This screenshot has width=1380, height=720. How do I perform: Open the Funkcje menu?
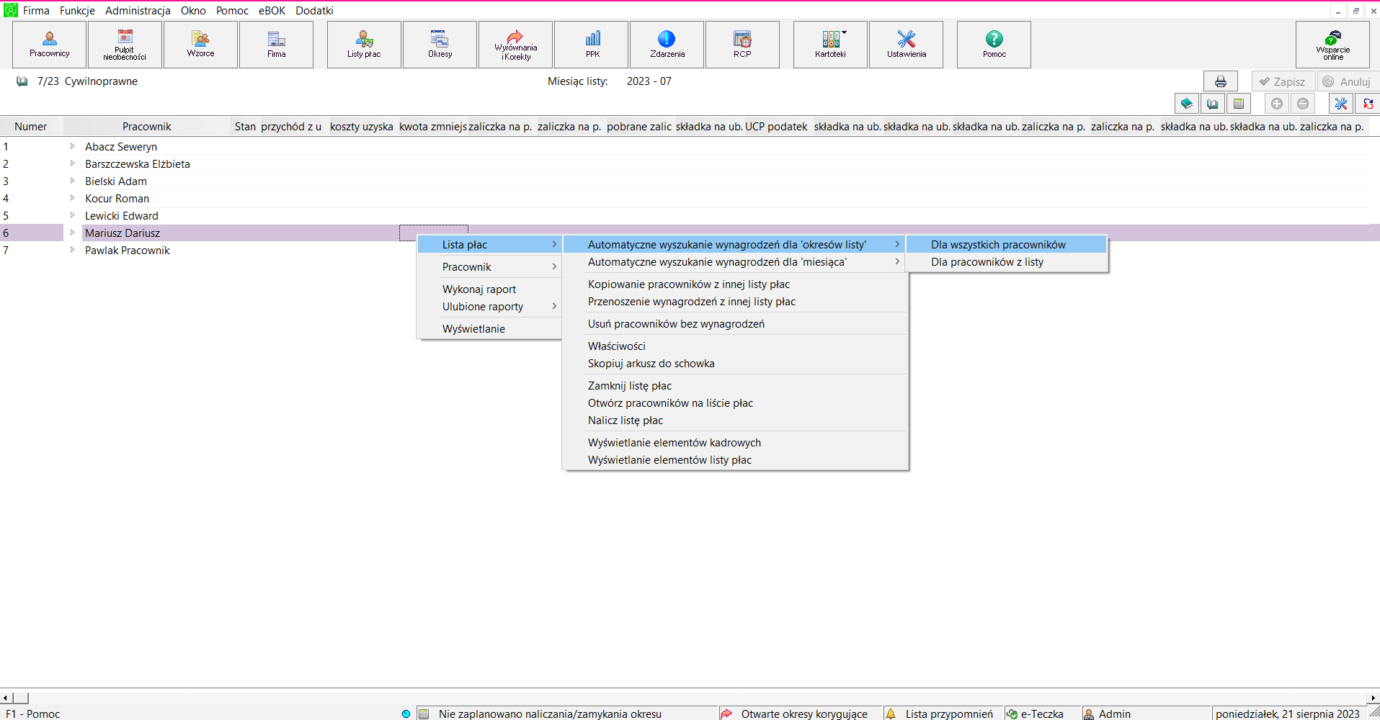pyautogui.click(x=77, y=10)
